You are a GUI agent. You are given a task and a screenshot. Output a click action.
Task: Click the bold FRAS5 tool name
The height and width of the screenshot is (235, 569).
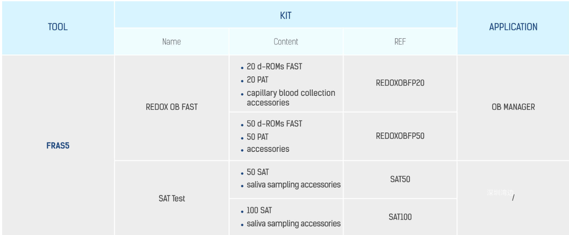coord(58,145)
